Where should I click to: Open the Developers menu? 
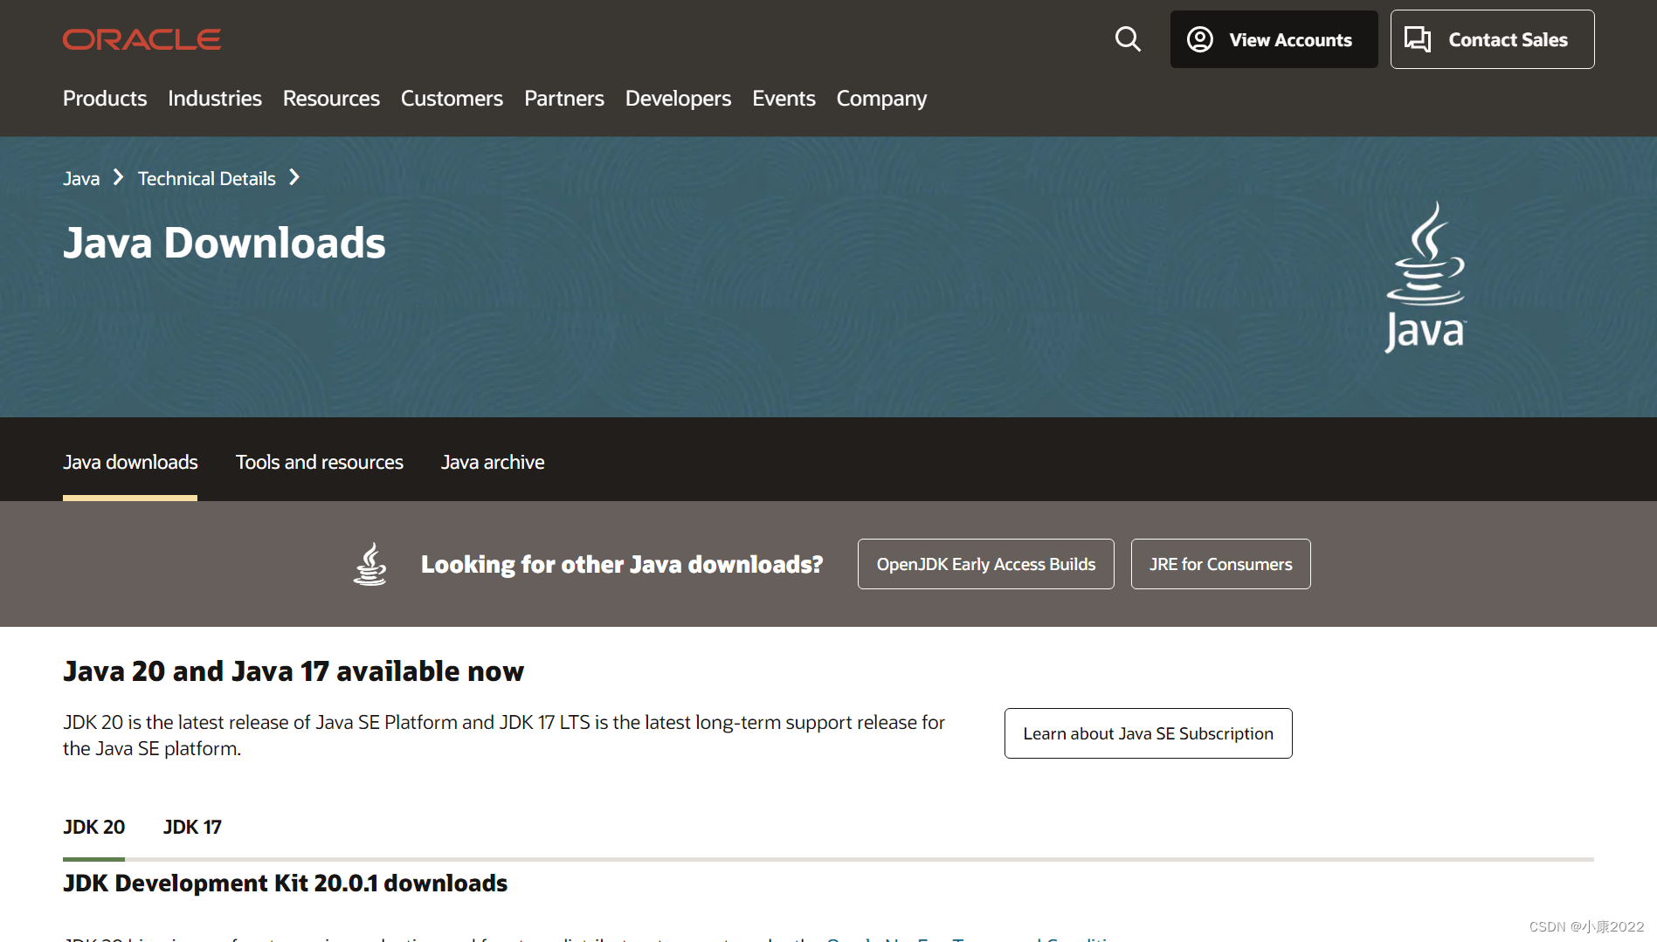(x=678, y=99)
